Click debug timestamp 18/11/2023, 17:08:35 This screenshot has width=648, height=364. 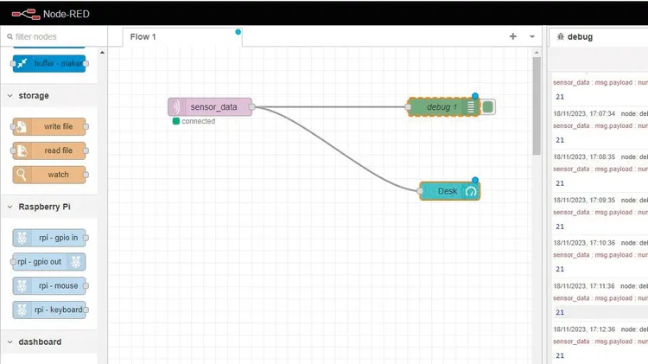pyautogui.click(x=584, y=156)
